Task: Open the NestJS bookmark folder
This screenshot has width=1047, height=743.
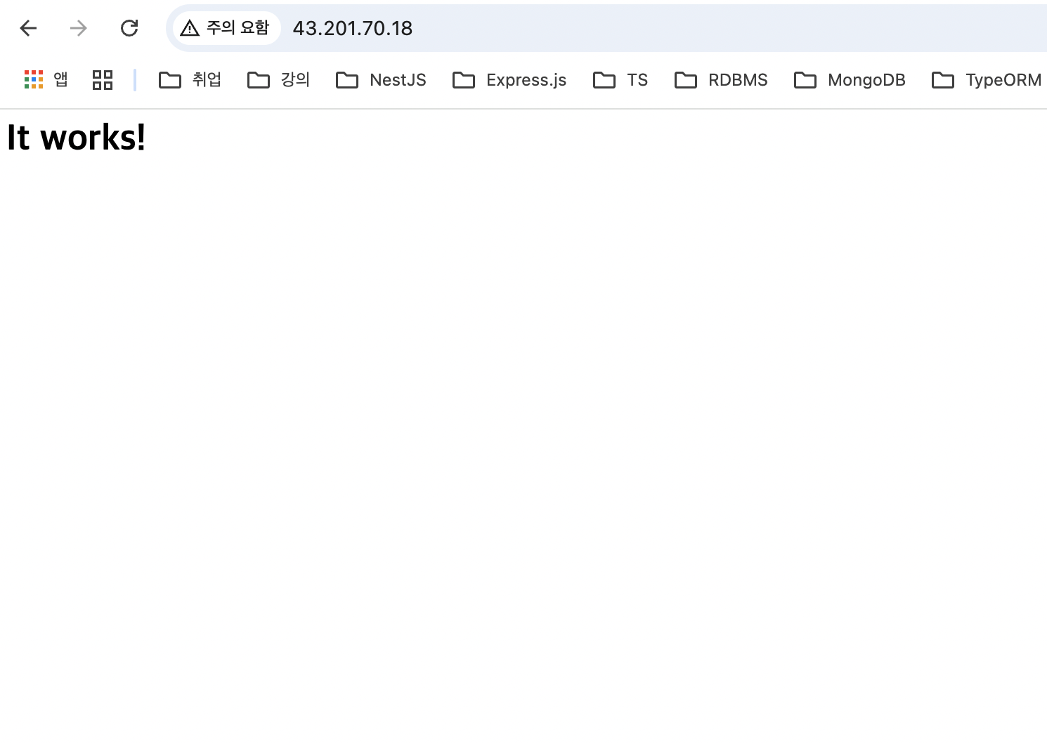Action: pyautogui.click(x=382, y=79)
